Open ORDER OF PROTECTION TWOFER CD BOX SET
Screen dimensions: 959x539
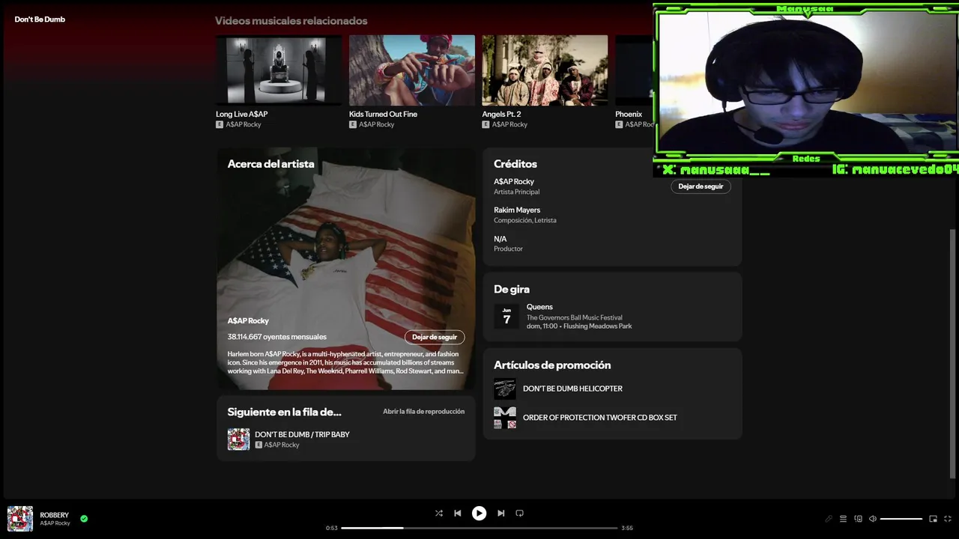click(599, 418)
